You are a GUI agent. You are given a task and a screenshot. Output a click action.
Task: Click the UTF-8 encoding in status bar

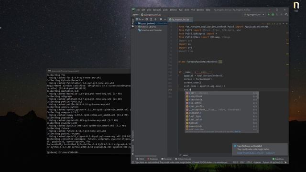coord(249,162)
